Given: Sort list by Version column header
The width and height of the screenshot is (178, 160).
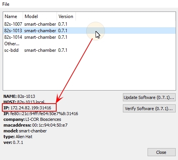Looking at the screenshot, I should (x=66, y=16).
